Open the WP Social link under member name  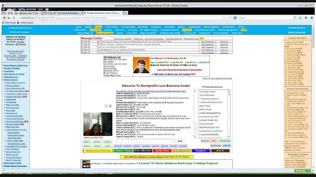click(x=21, y=44)
